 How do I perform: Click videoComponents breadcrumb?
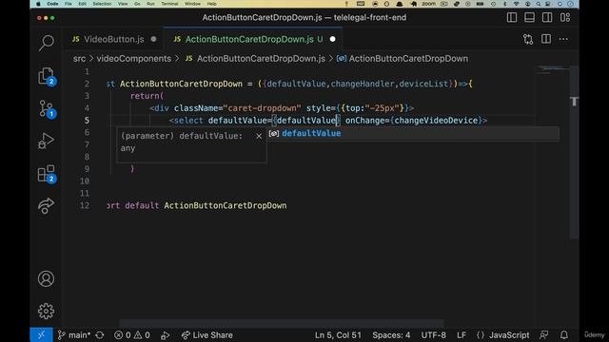pos(133,59)
